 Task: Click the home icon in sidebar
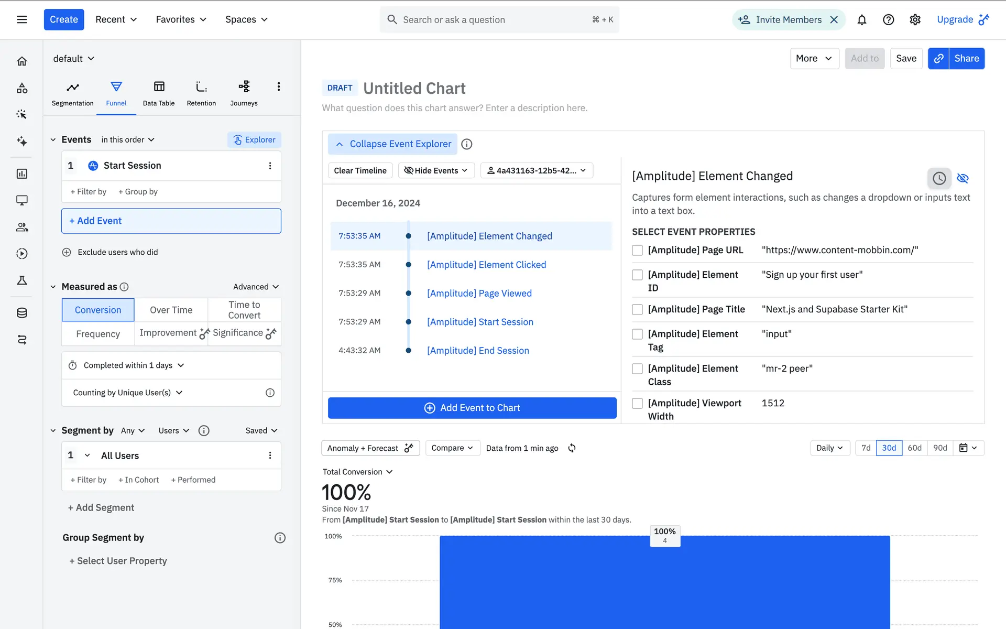pos(22,61)
